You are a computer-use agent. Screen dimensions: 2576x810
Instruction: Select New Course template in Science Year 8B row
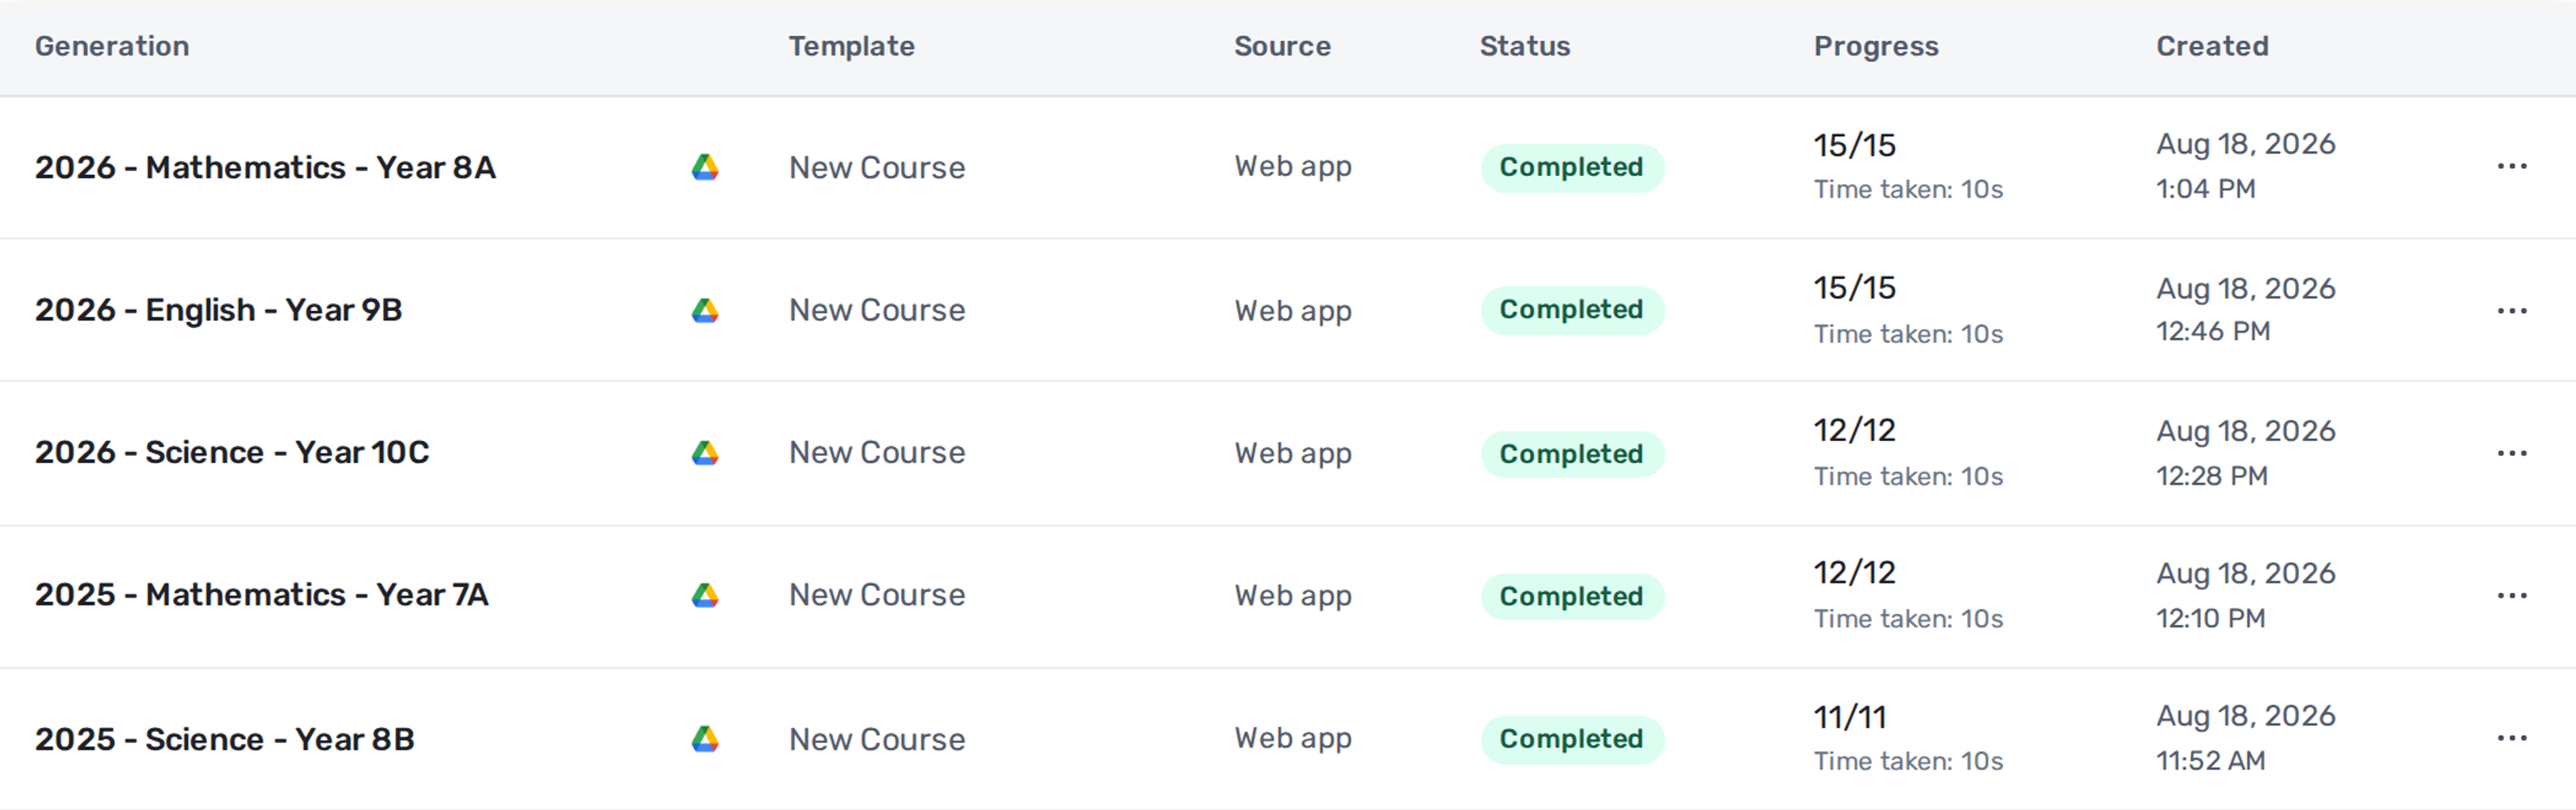(x=877, y=739)
